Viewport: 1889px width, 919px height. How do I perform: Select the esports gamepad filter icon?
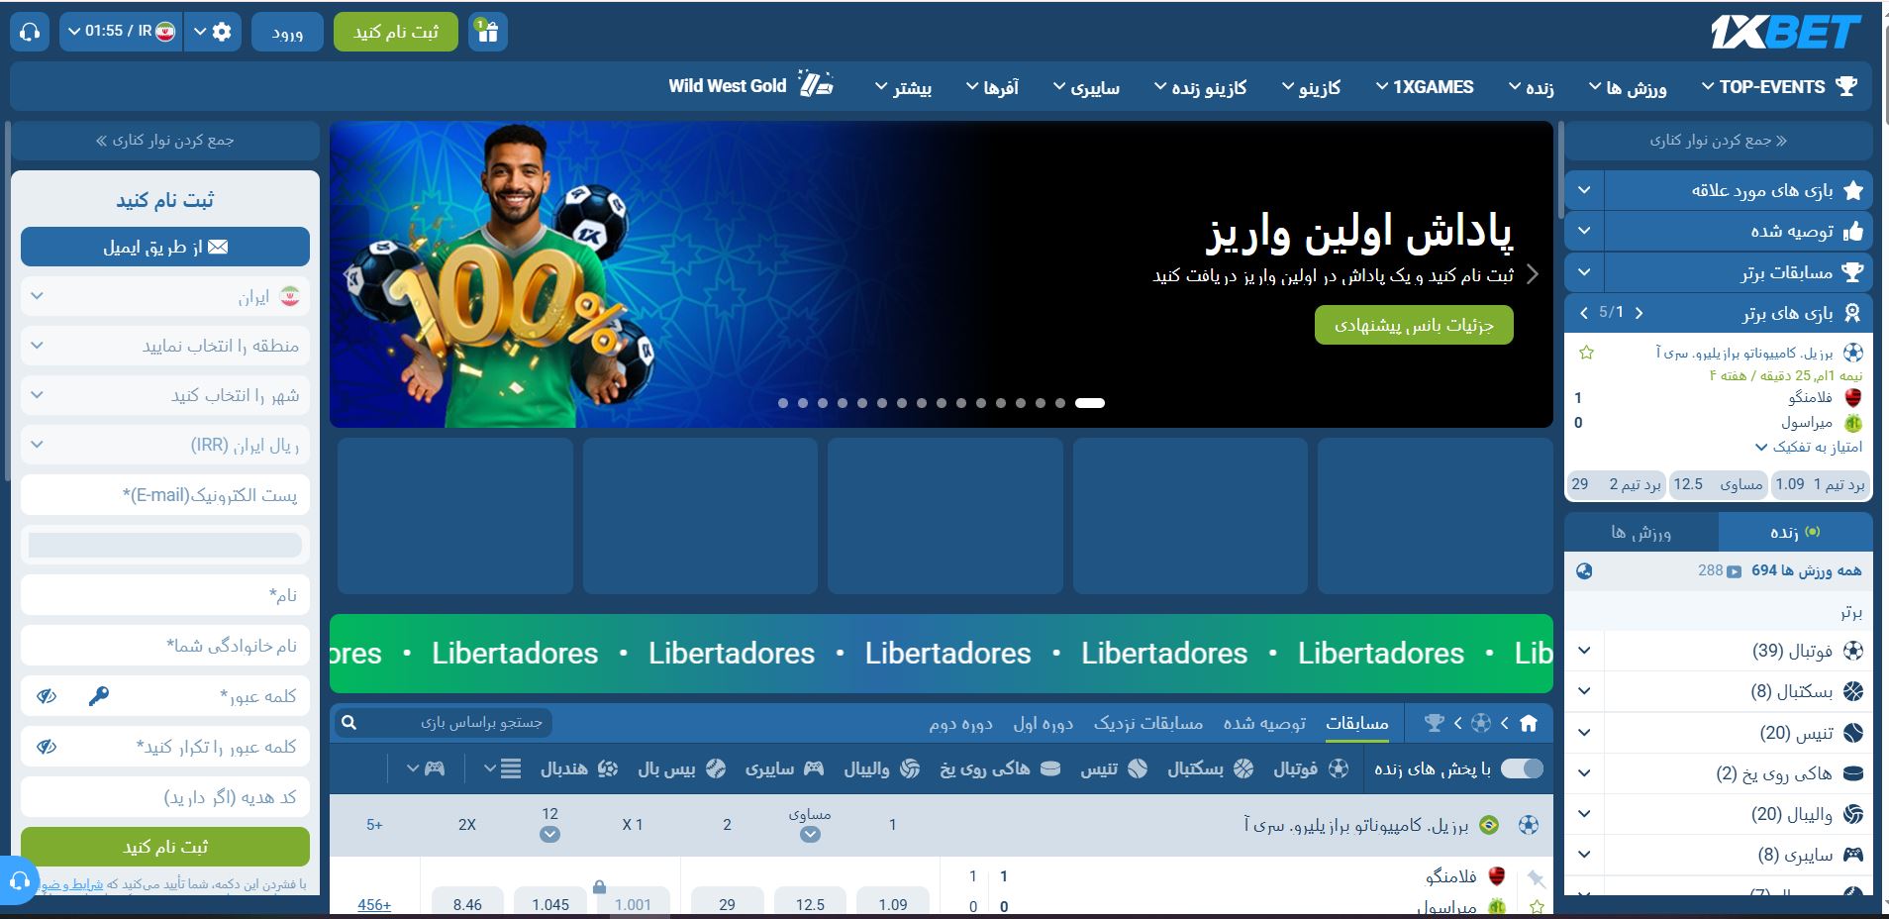click(435, 768)
